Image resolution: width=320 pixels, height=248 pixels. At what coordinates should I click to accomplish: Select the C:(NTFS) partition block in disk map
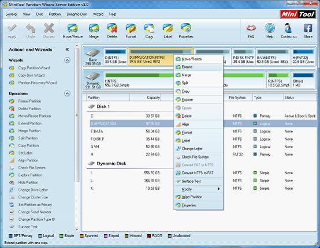[116, 57]
